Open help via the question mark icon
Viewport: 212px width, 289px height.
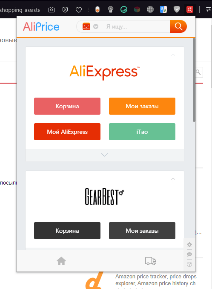tap(189, 264)
